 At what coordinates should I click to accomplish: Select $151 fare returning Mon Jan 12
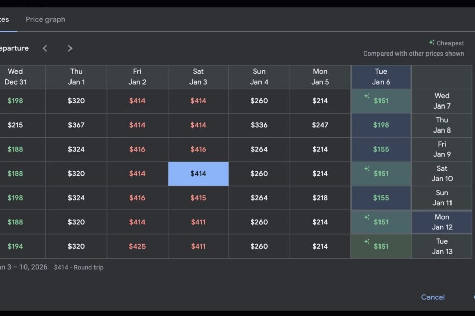381,222
